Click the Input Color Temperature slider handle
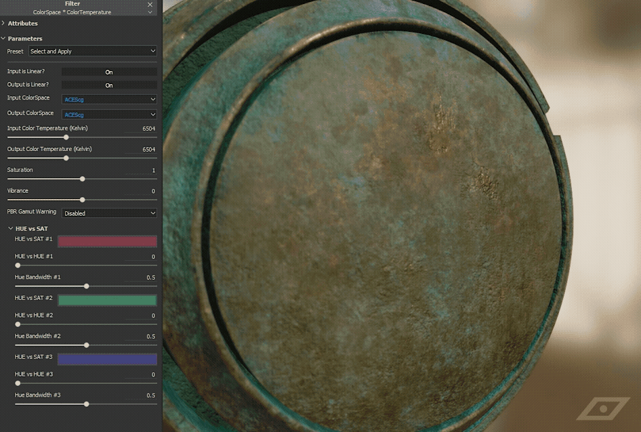 point(66,137)
